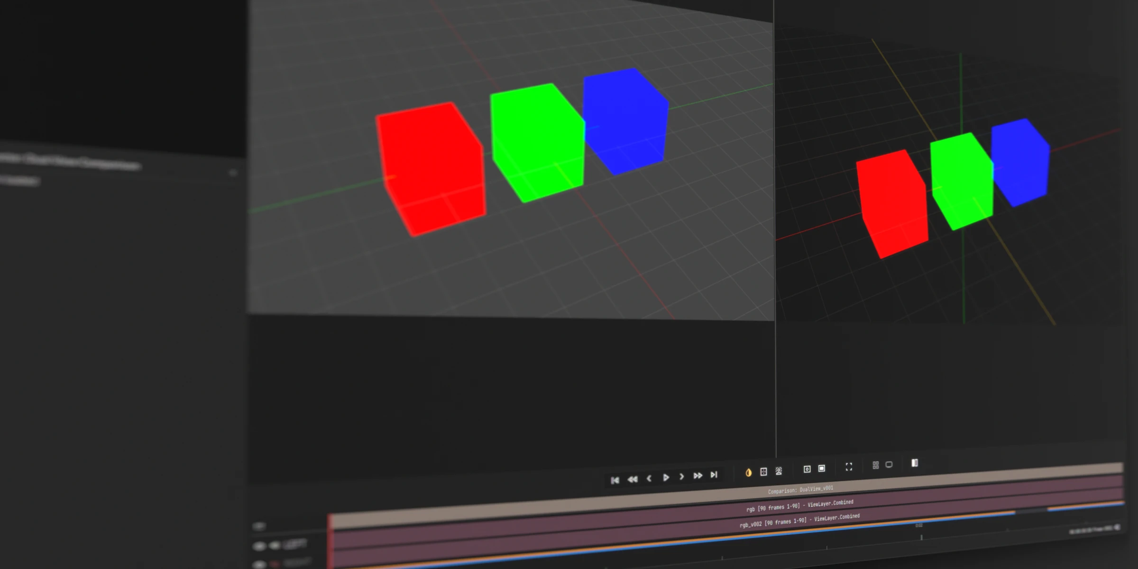The height and width of the screenshot is (569, 1138).
Task: Click the rounded-rectangle safe area icon
Action: click(889, 465)
